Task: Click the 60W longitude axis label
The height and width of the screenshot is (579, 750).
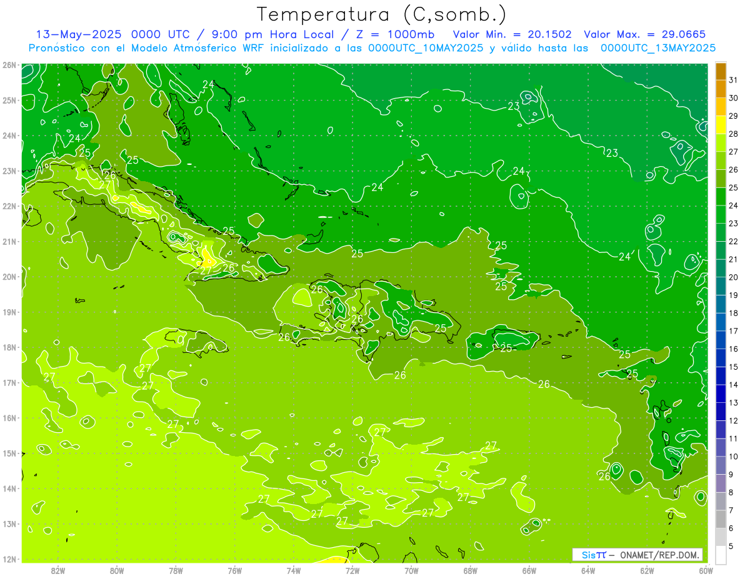Action: [706, 570]
